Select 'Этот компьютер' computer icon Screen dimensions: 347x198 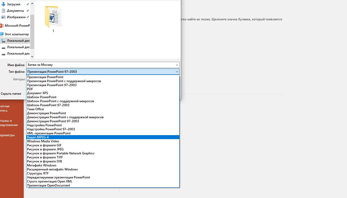(2, 34)
